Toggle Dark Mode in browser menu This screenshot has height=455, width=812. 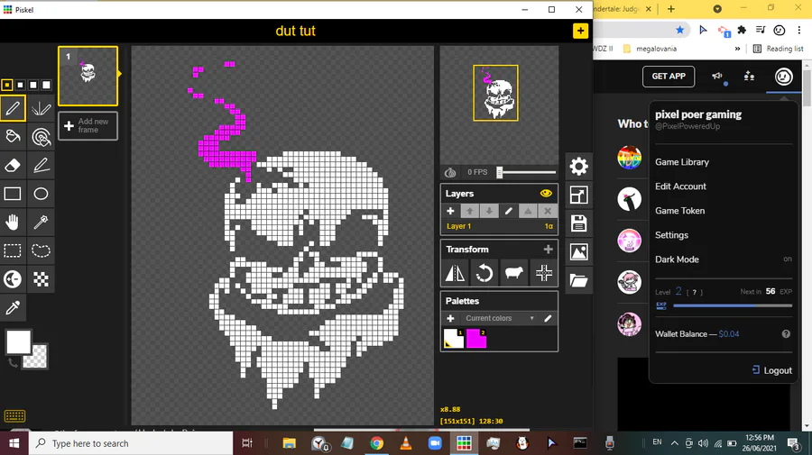click(x=724, y=259)
